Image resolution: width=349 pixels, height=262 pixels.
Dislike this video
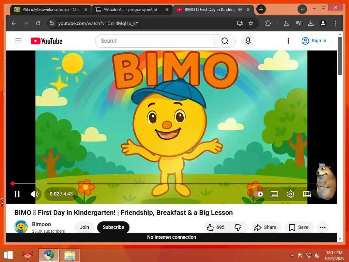point(238,227)
